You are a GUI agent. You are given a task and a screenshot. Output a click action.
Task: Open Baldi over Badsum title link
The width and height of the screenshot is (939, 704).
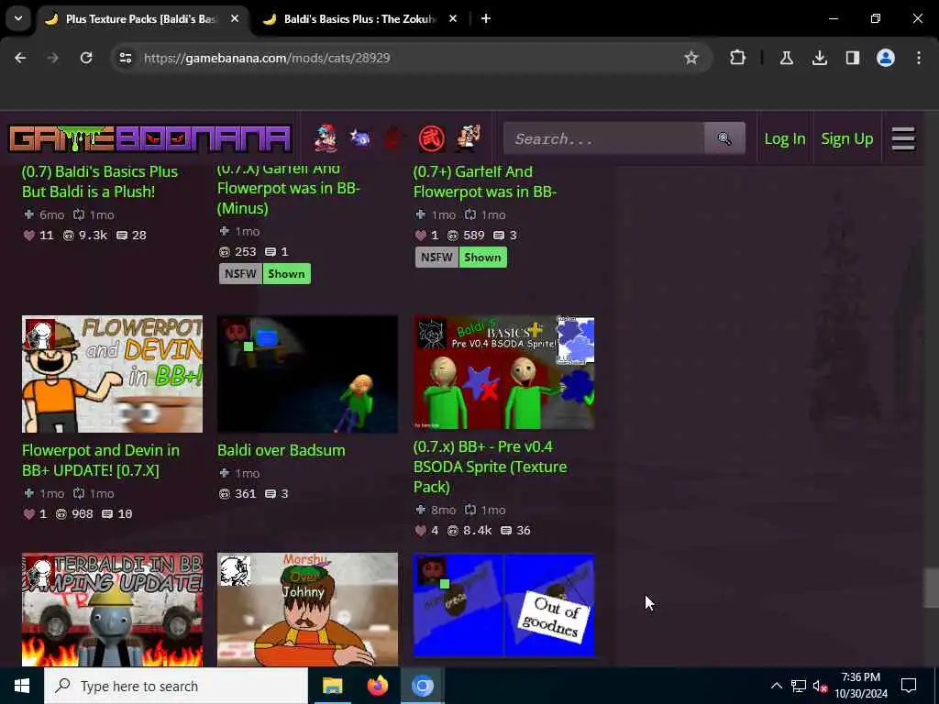point(282,450)
